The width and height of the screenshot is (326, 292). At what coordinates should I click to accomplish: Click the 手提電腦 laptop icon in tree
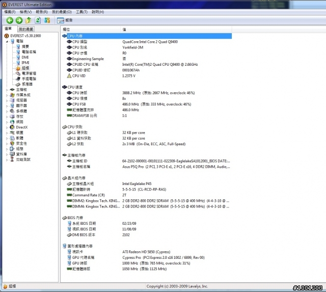coord(18,79)
